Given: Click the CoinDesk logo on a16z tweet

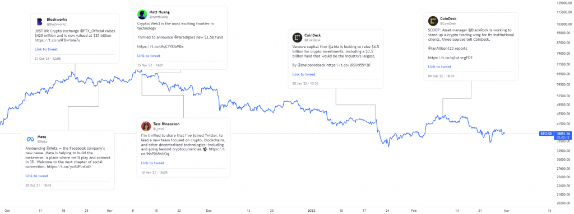Looking at the screenshot, I should pos(297,37).
